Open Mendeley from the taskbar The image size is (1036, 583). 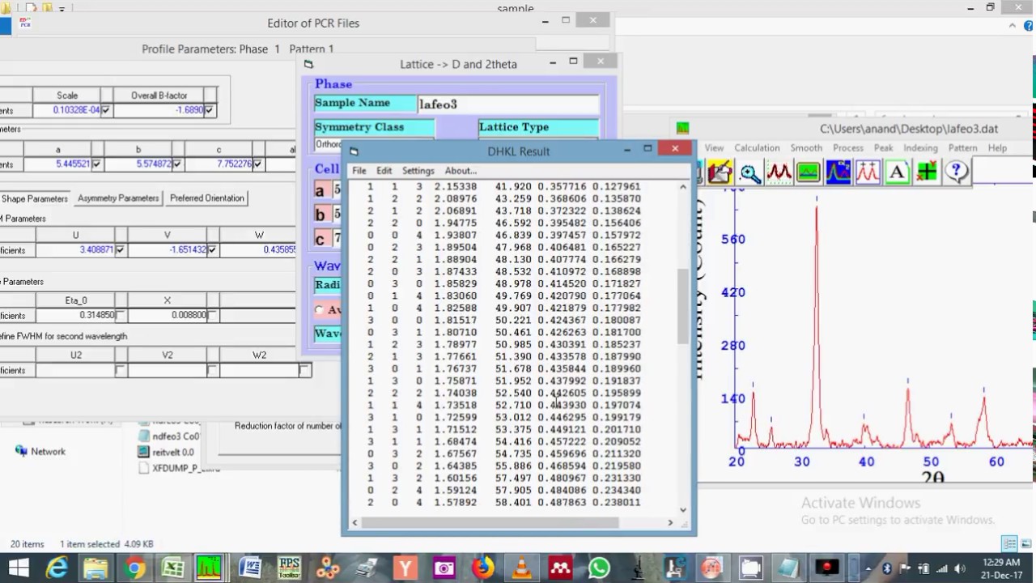click(560, 568)
